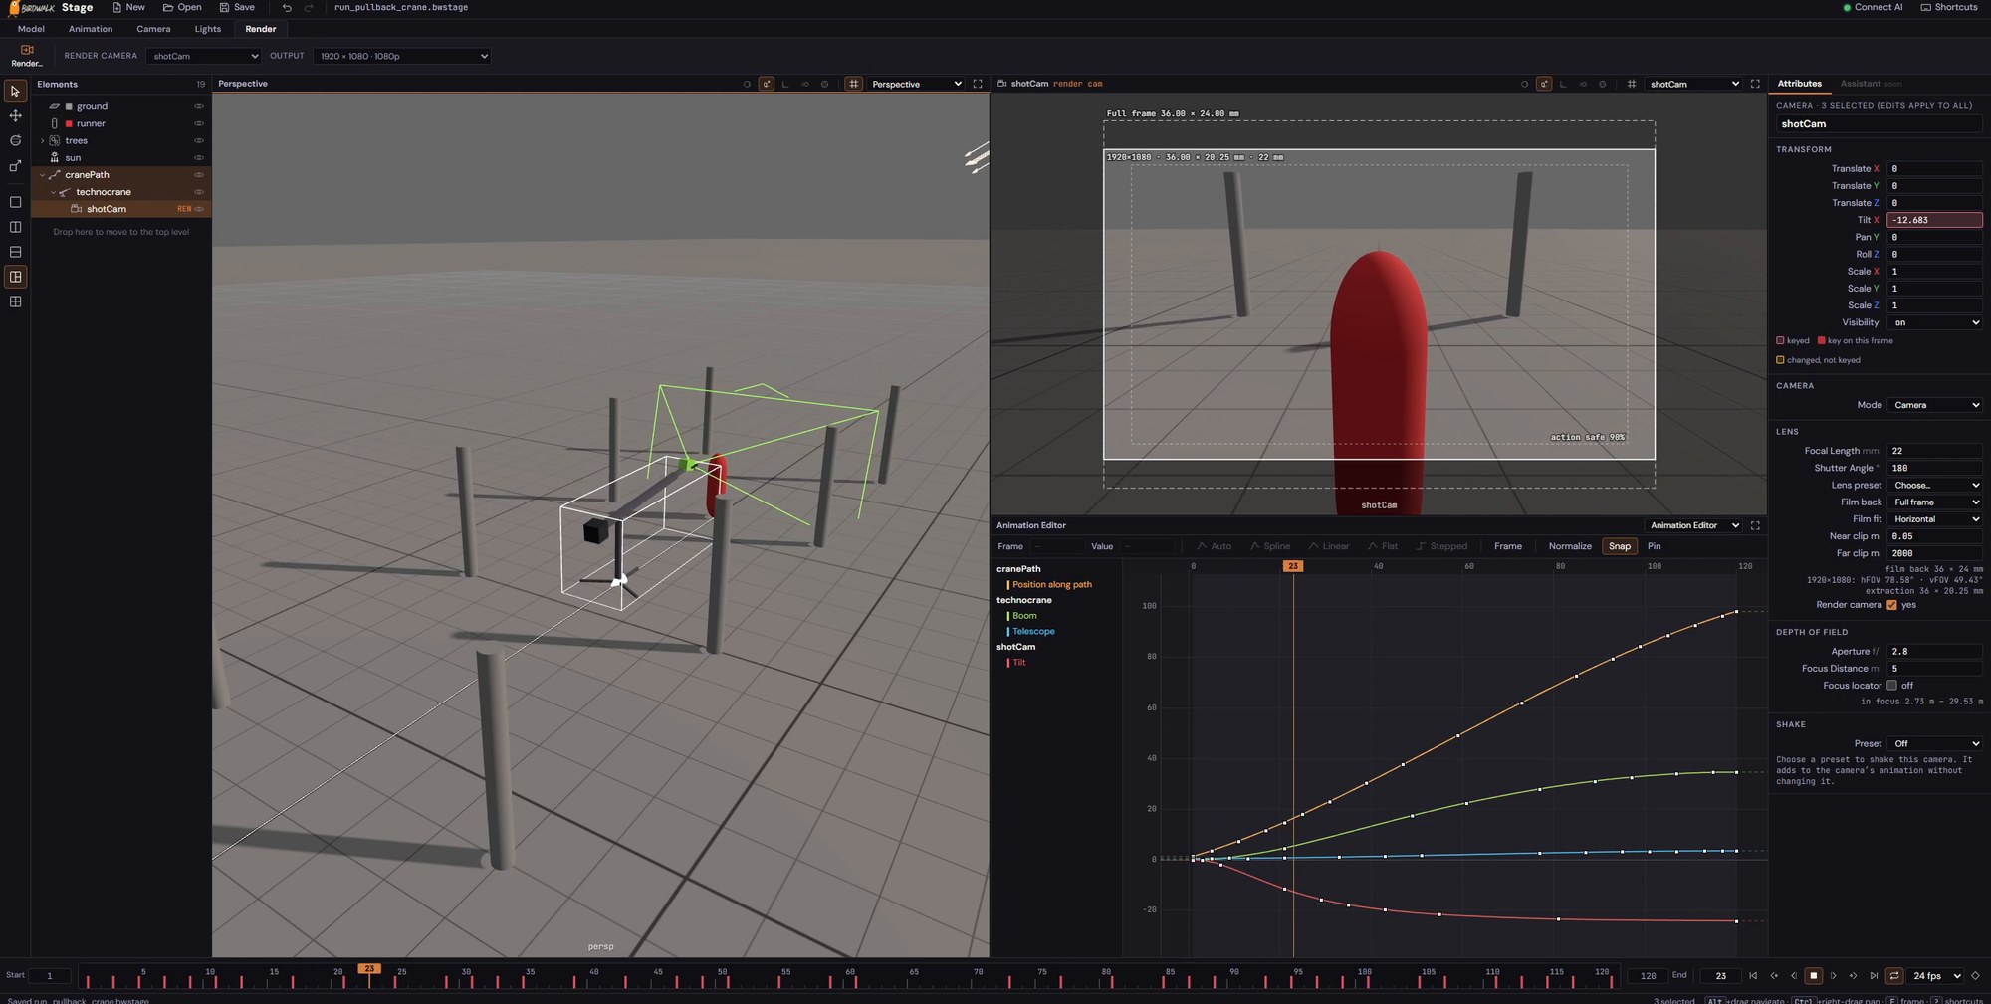Select the arrow selection tool
Image resolution: width=1991 pixels, height=1004 pixels.
[x=15, y=92]
